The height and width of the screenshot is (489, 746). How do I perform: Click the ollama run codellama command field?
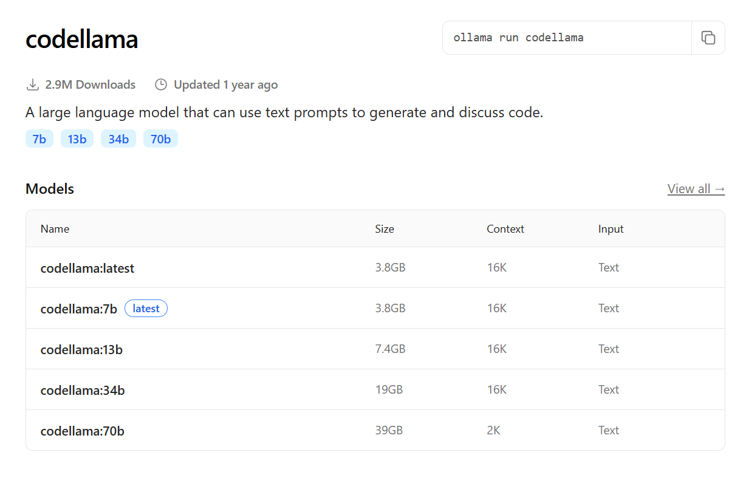point(567,38)
